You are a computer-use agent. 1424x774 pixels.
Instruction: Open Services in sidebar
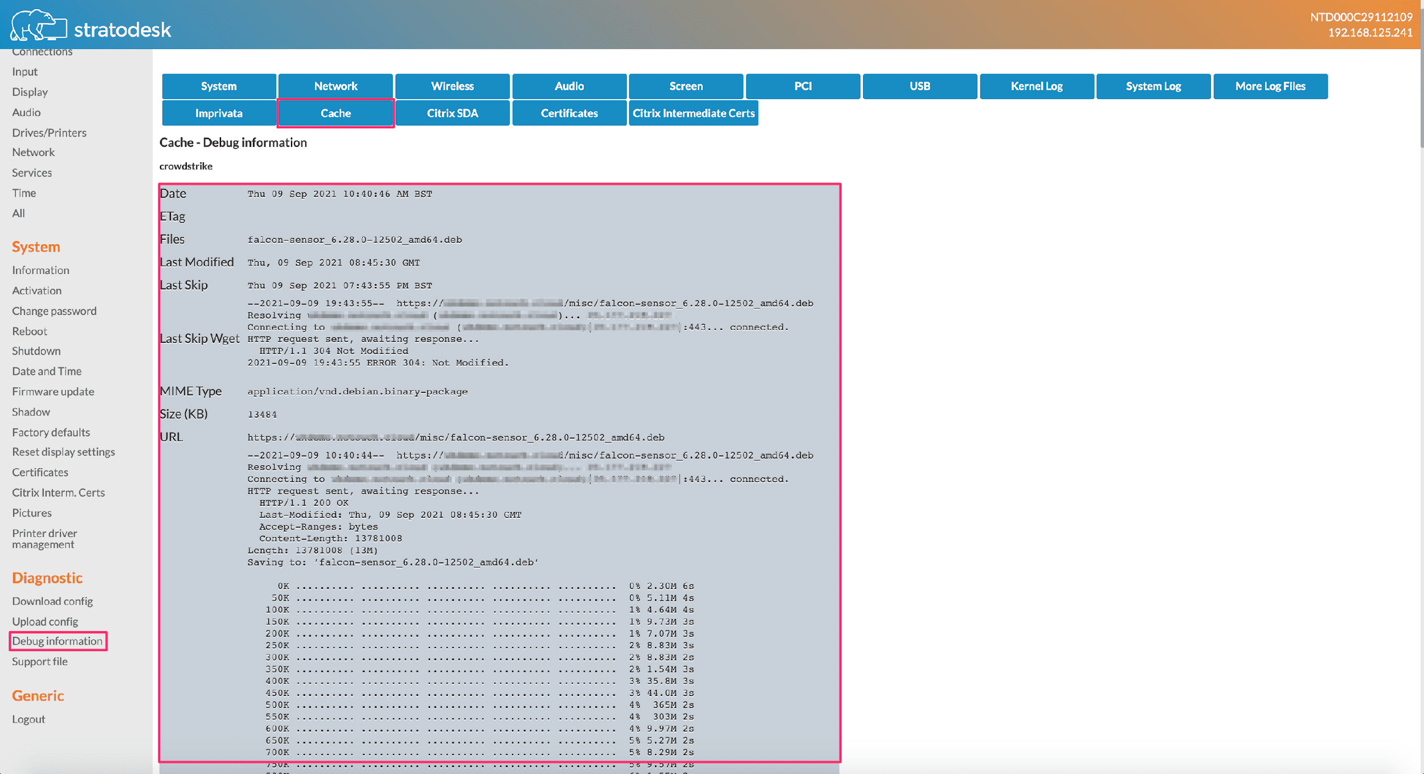(32, 173)
